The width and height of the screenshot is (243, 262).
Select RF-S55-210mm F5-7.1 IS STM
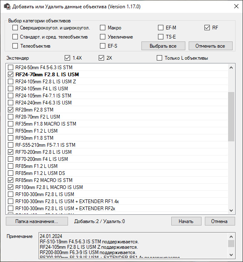coord(10,145)
